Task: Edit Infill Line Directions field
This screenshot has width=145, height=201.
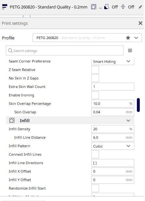Action: [x=113, y=163]
